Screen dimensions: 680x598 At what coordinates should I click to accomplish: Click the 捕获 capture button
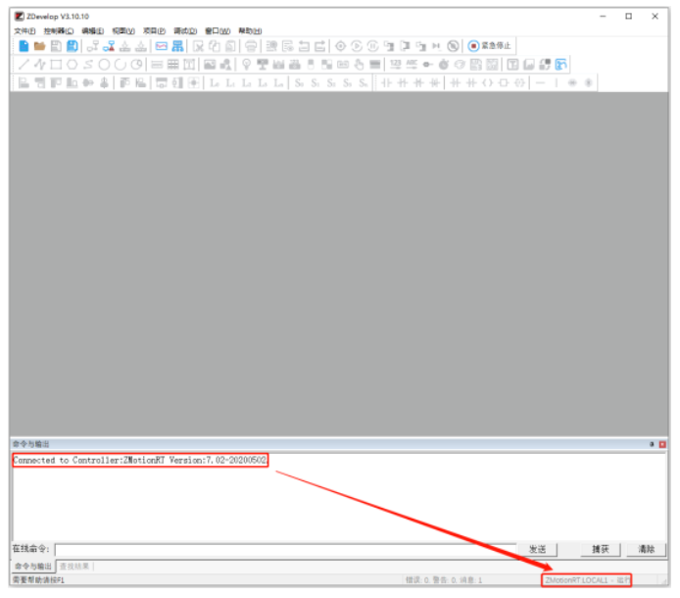(x=601, y=549)
